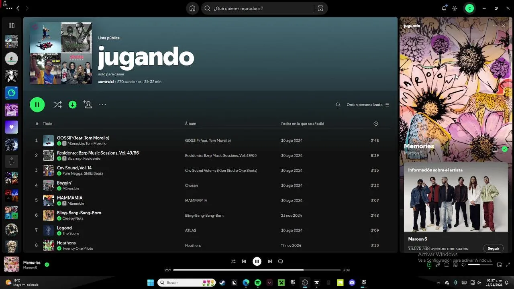Viewport: 514px width, 289px height.
Task: Close the Now Playing side panel
Action: point(504,25)
